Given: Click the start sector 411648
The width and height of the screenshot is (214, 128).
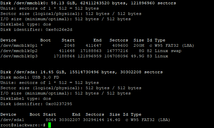Looking at the screenshot, I should click(67, 51).
